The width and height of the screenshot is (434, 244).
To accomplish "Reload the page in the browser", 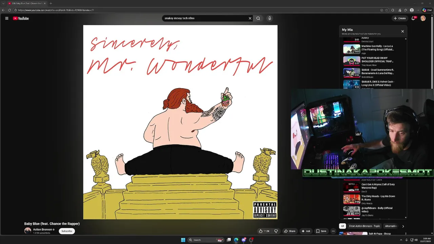I will 9,10.
